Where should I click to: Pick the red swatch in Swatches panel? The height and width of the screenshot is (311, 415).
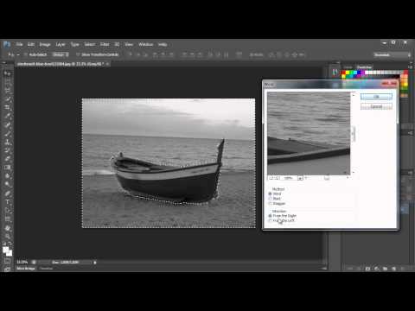343,73
